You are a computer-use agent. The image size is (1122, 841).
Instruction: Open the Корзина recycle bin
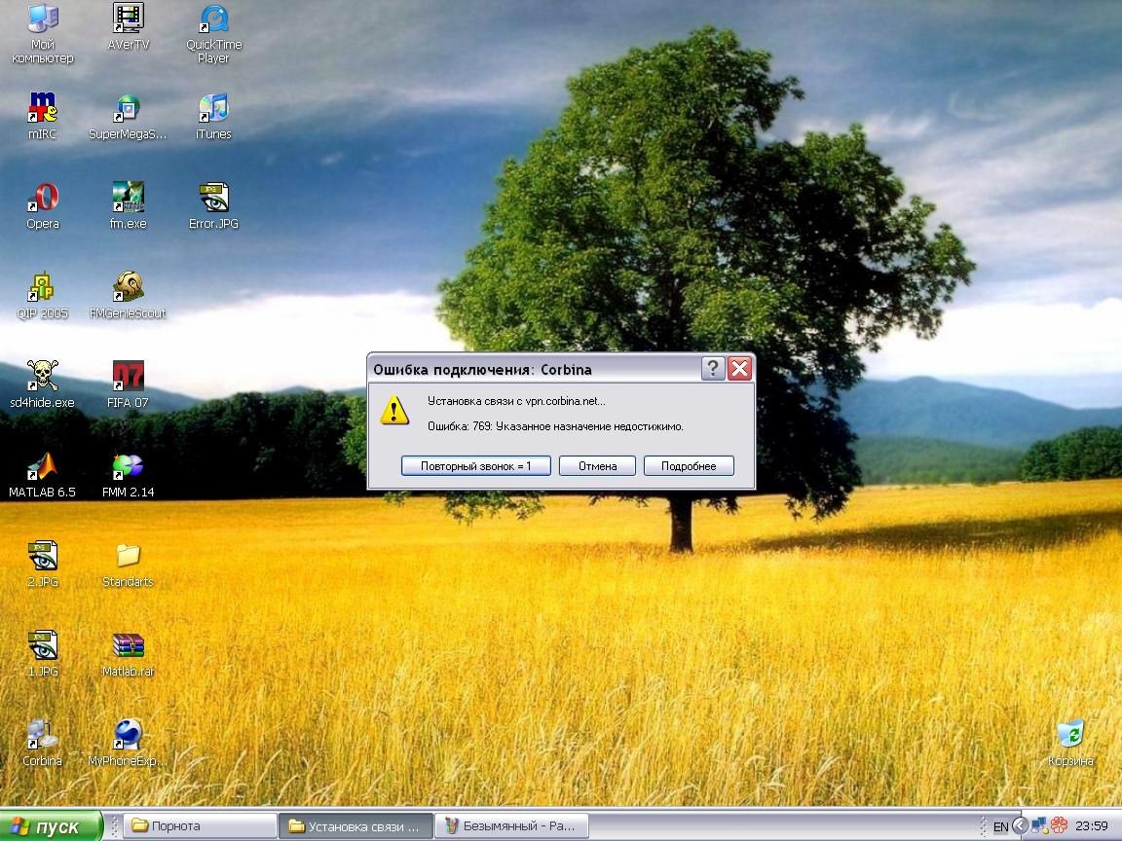[1070, 736]
